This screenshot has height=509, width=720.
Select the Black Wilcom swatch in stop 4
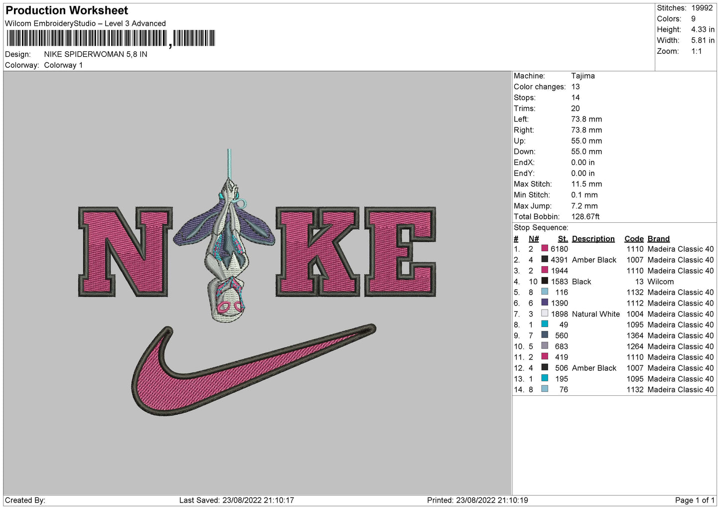(x=545, y=282)
